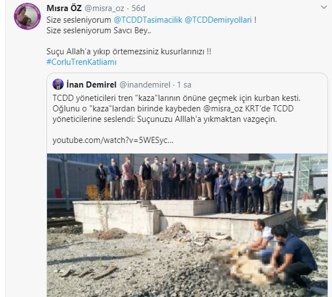Click the line Suçu Allah'a yıkıp örtemezsiniz
Image resolution: width=332 pixels, height=297 pixels.
(129, 52)
